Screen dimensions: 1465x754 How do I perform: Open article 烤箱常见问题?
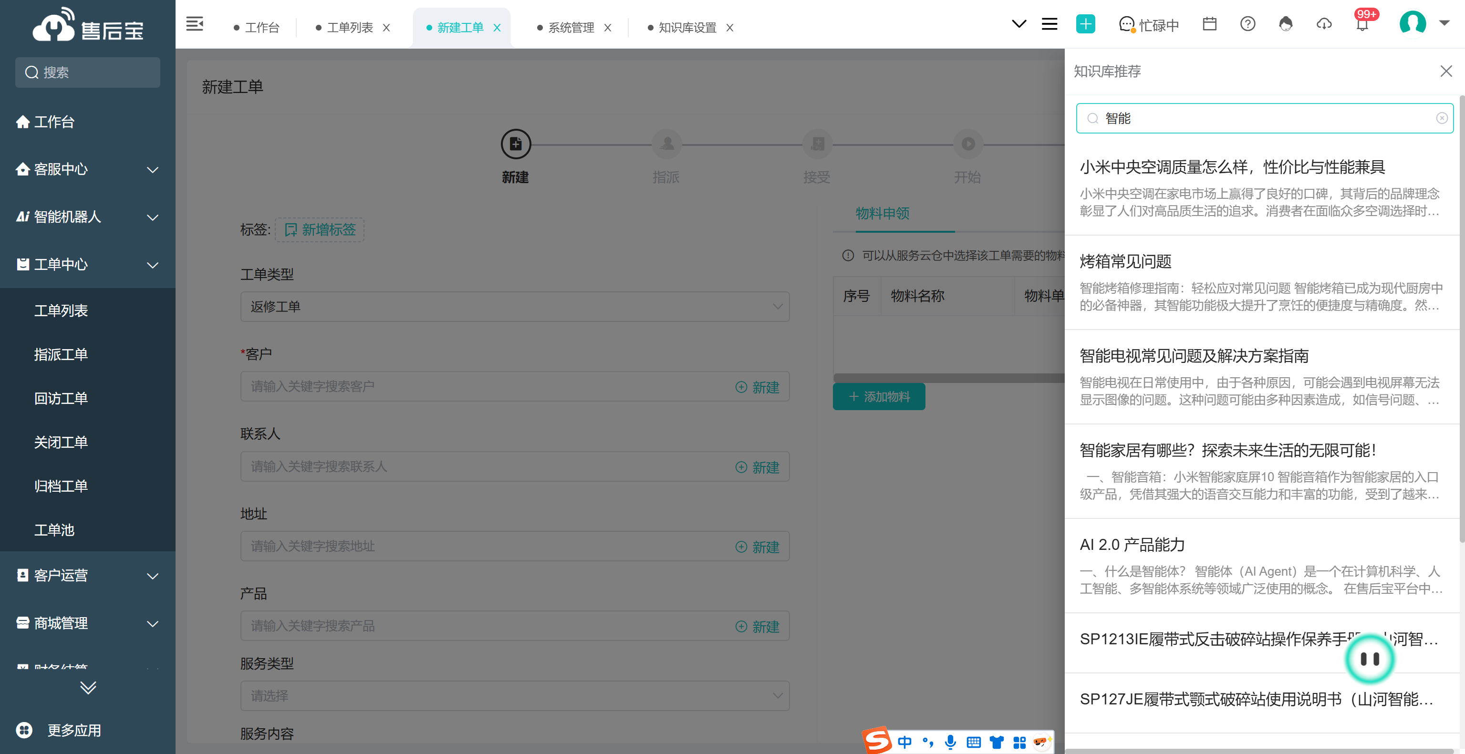point(1125,261)
